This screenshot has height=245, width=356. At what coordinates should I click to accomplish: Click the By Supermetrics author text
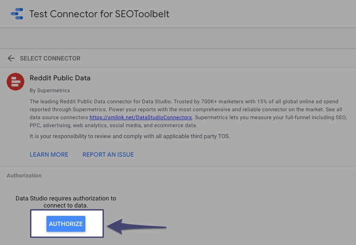pos(50,90)
